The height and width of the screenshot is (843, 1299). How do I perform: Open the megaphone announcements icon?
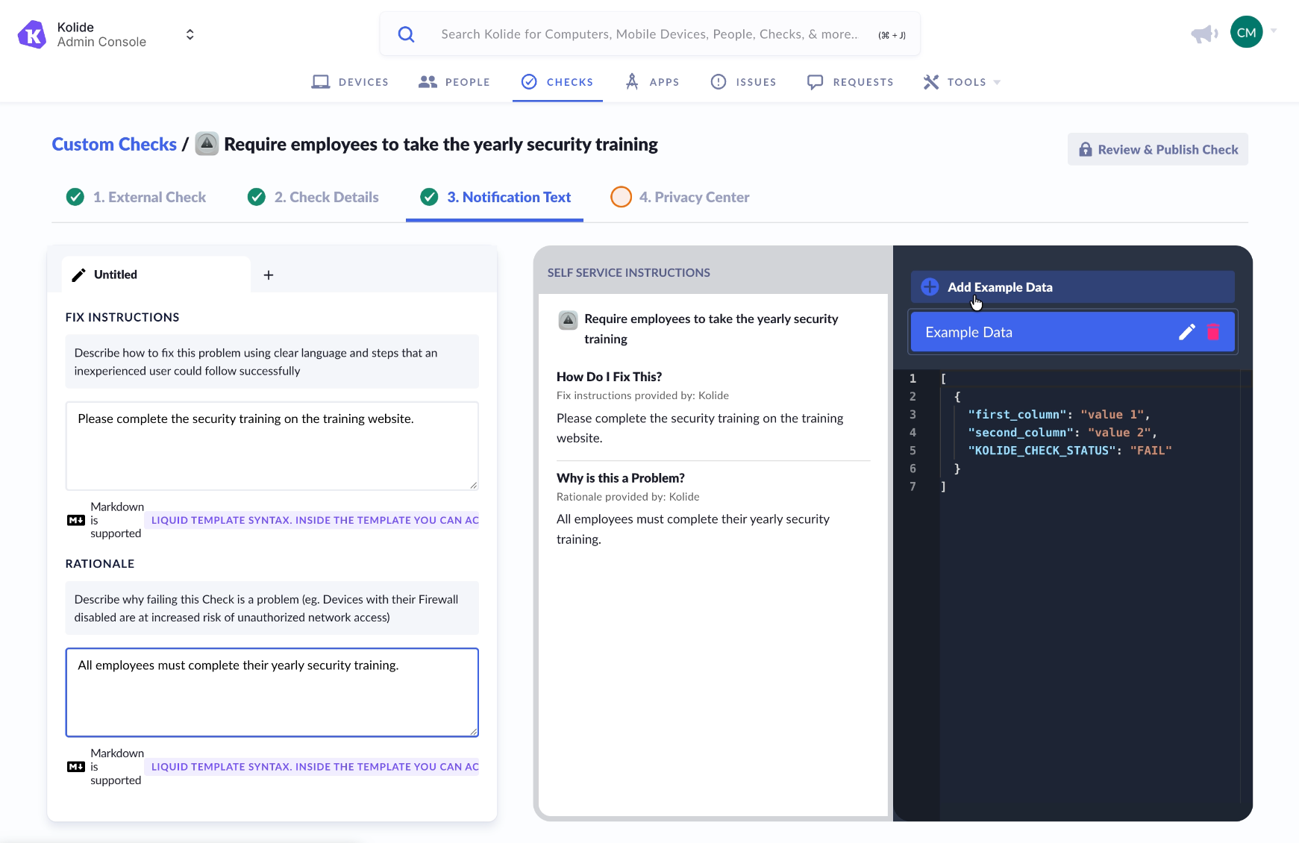1204,34
